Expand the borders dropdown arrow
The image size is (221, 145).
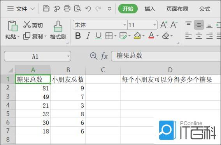tap(115, 36)
